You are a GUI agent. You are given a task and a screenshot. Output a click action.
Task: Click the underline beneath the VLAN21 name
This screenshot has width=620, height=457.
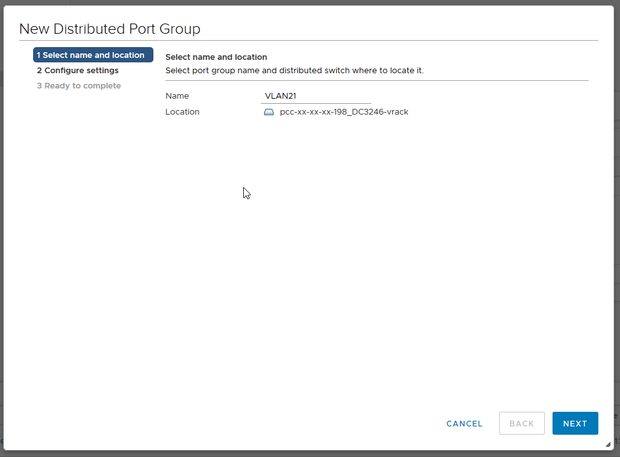pyautogui.click(x=315, y=103)
